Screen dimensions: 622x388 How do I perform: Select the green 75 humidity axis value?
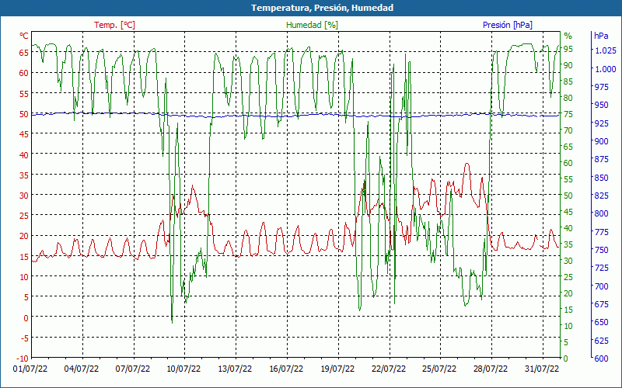click(x=568, y=114)
